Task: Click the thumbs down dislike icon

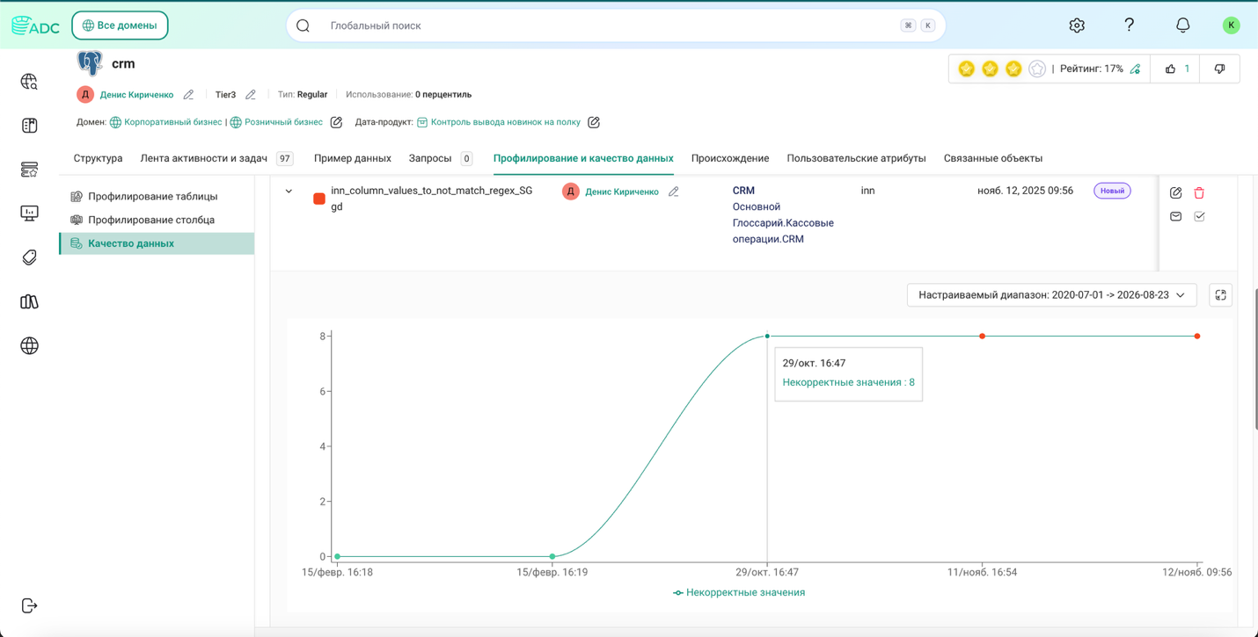Action: click(x=1219, y=69)
